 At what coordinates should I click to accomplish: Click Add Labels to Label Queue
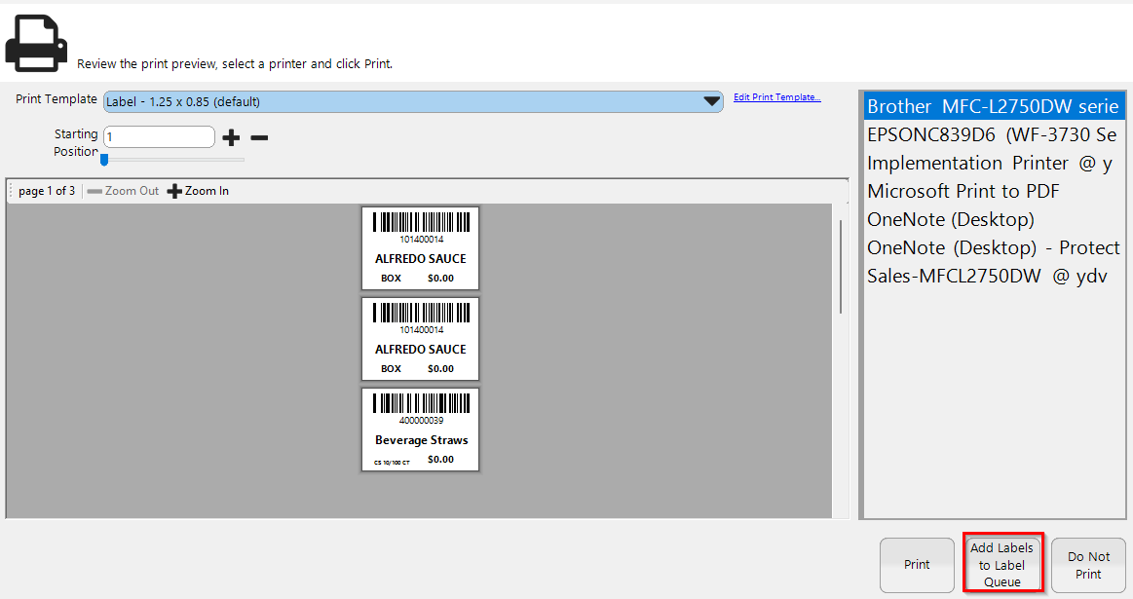click(1002, 565)
